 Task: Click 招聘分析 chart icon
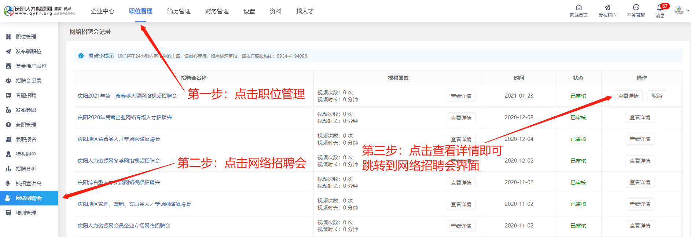click(x=8, y=169)
